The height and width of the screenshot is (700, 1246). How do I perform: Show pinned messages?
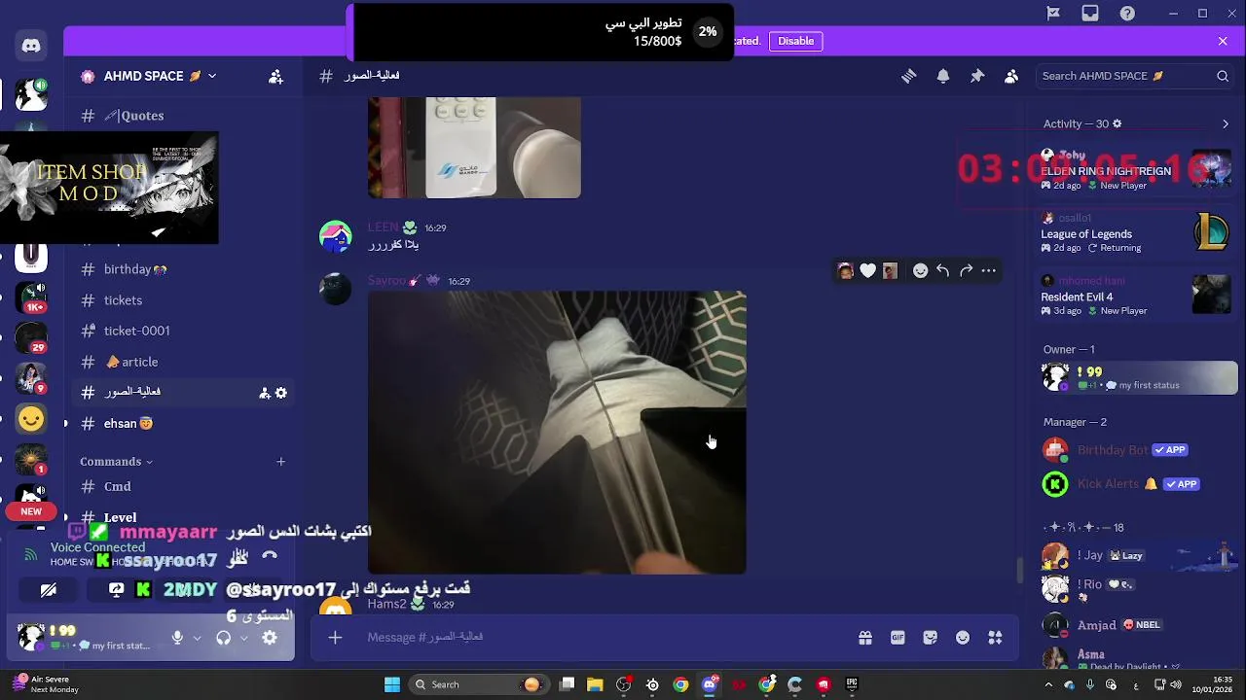point(977,76)
